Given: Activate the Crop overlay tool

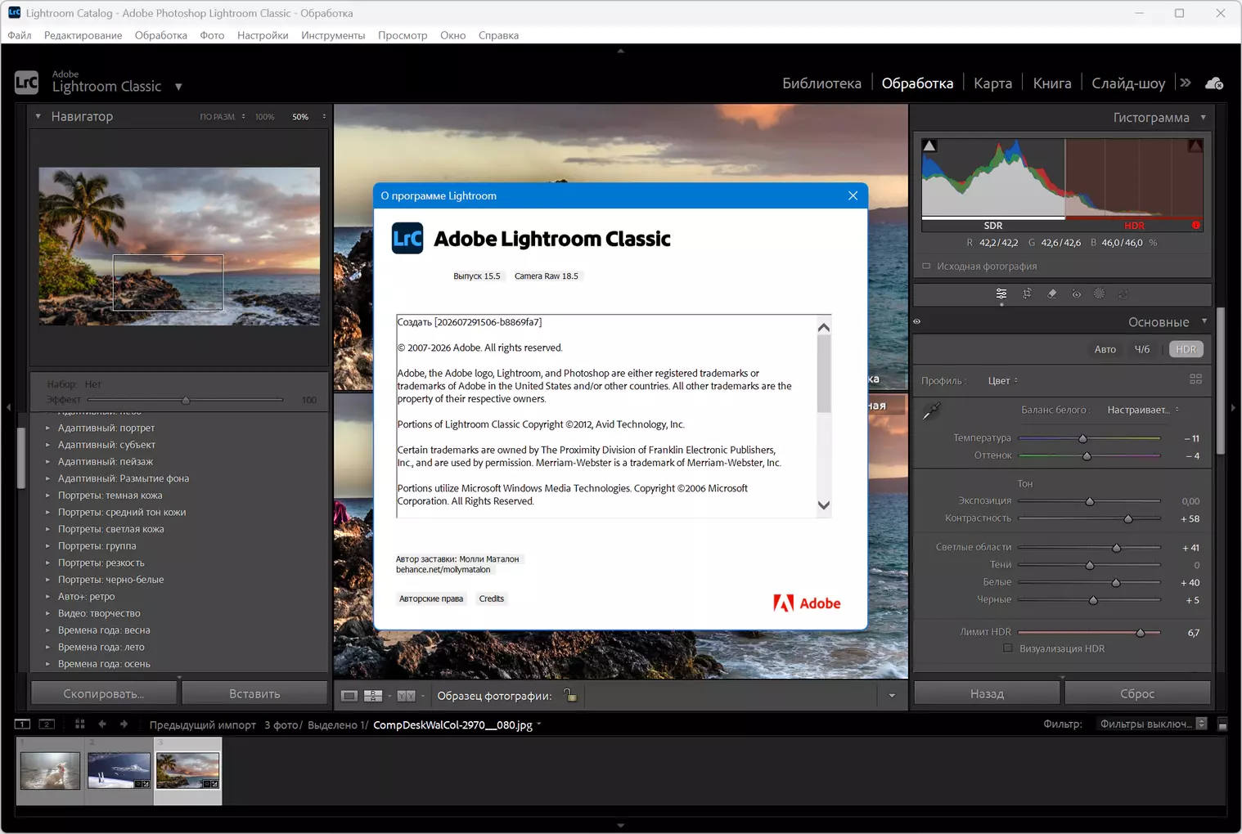Looking at the screenshot, I should click(1027, 294).
